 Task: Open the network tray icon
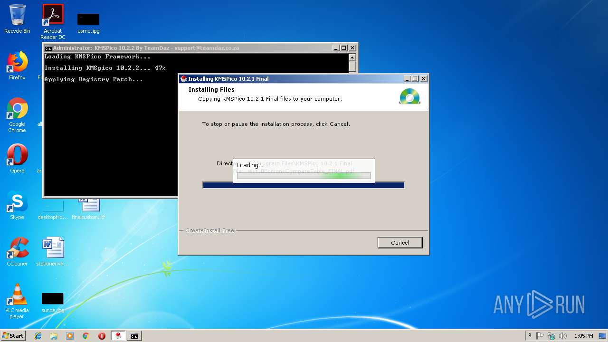pyautogui.click(x=551, y=336)
